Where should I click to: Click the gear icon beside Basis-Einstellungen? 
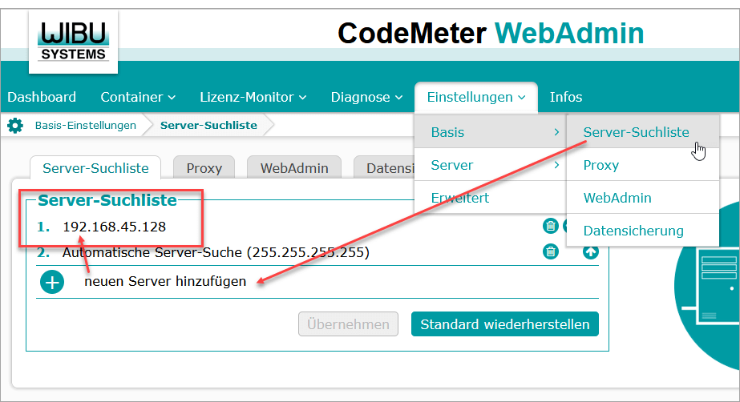point(15,126)
